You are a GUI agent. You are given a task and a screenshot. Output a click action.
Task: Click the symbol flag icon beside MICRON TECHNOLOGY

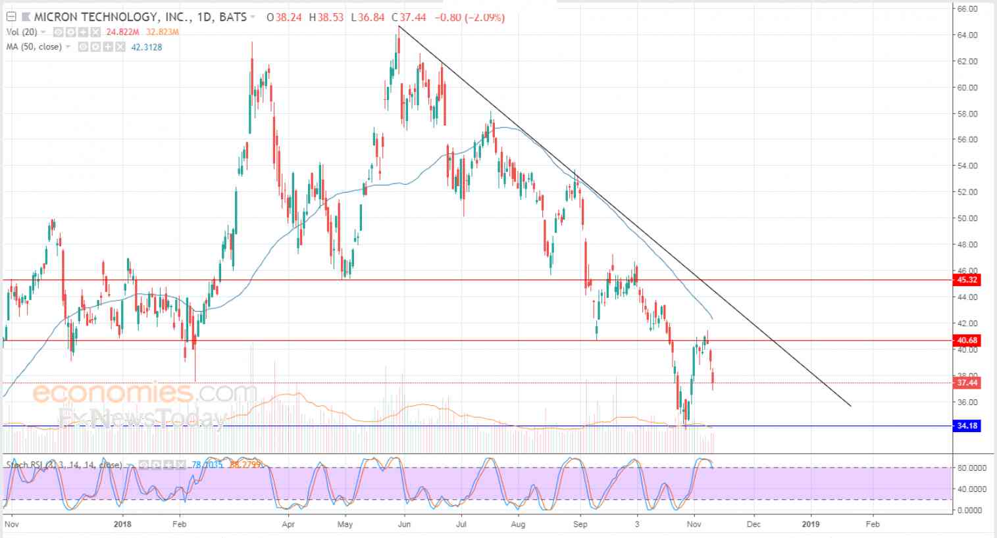coord(26,17)
